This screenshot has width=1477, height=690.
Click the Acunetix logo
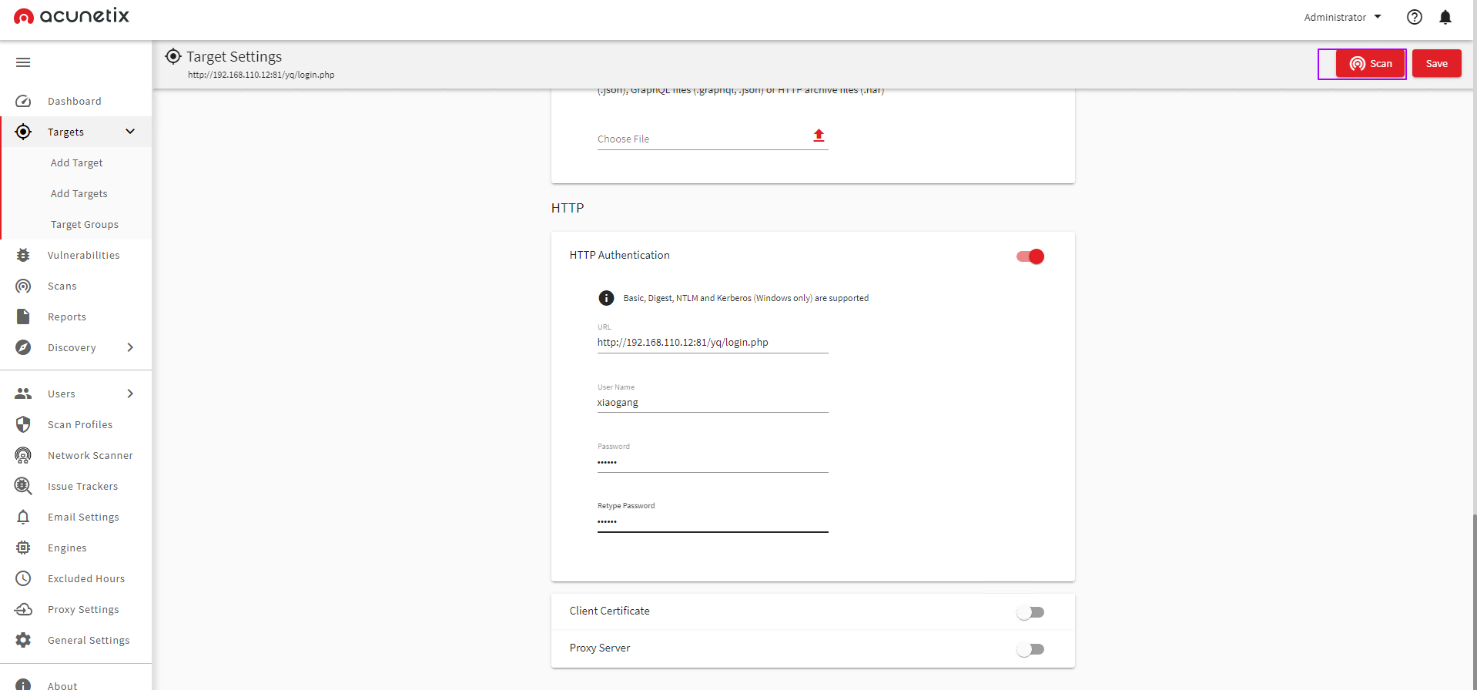tap(72, 16)
